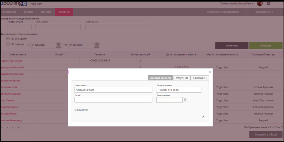Image resolution: width=284 pixels, height=142 pixels.
Task: Click the pencil edit icon for client notes
Action: [203, 116]
